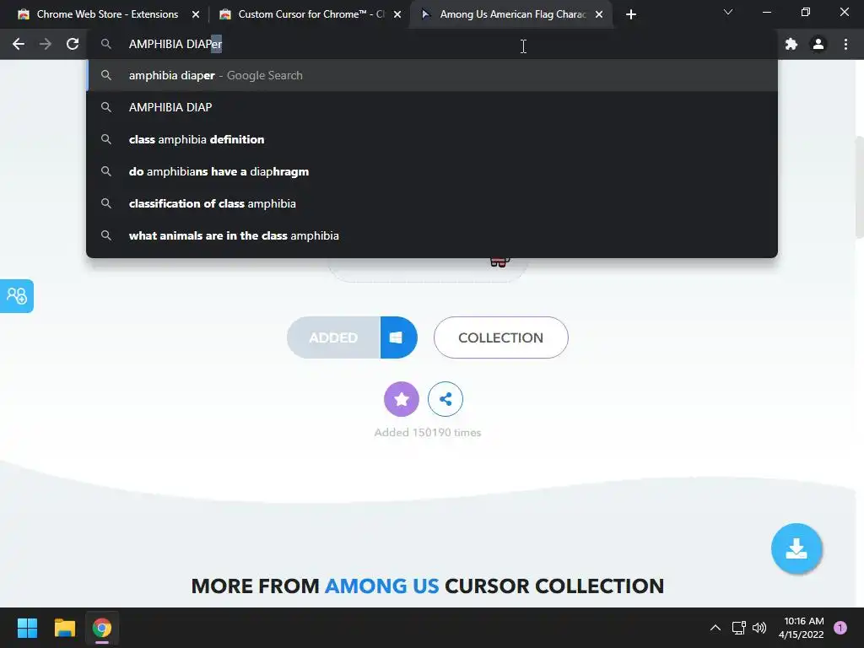Viewport: 864px width, 648px height.
Task: Open the Chrome profile avatar menu
Action: 818,44
